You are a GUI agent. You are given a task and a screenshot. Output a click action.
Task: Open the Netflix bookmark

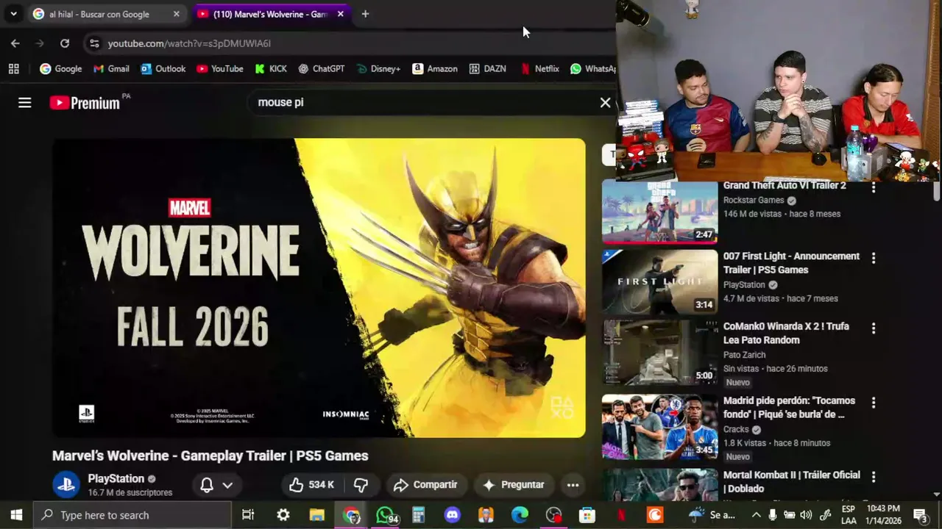tap(539, 69)
